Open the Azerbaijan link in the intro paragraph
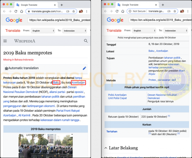 78,82
